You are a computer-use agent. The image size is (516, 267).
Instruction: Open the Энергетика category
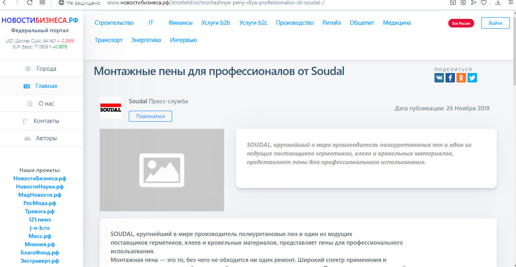pyautogui.click(x=146, y=40)
